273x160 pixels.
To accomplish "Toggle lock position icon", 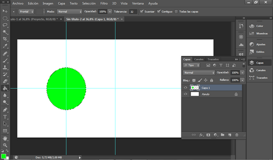I will point(206,80).
